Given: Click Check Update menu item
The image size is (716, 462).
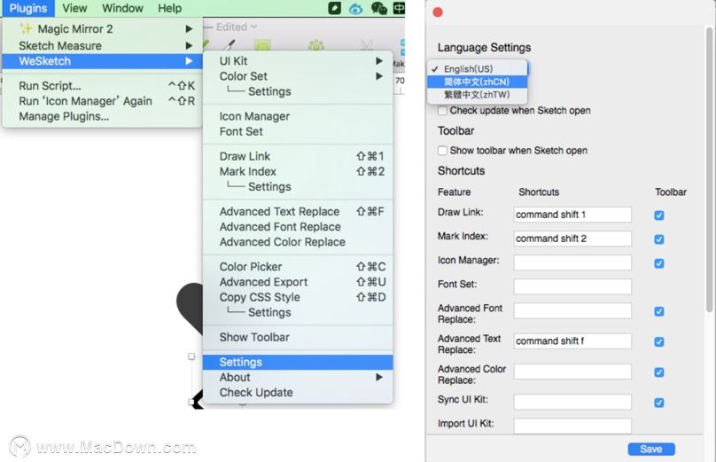Looking at the screenshot, I should 298,393.
